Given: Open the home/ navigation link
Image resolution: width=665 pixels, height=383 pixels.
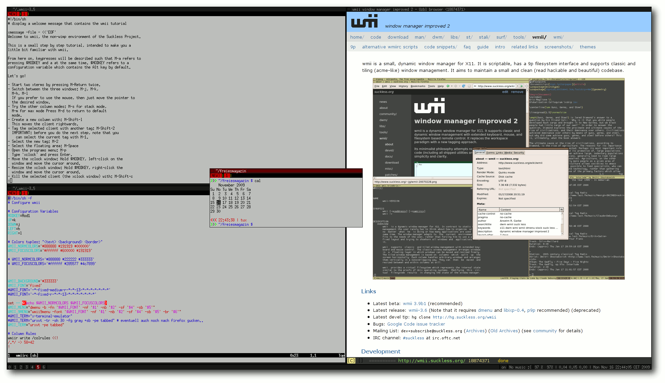Looking at the screenshot, I should click(357, 37).
